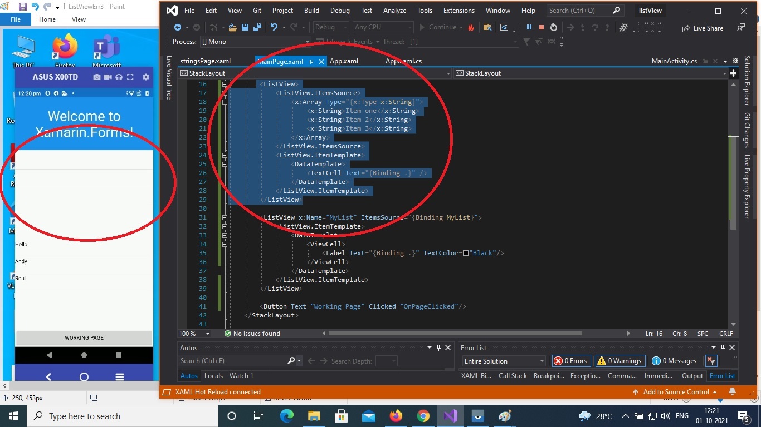Open document tab settings gear icon
761x427 pixels.
(x=735, y=61)
